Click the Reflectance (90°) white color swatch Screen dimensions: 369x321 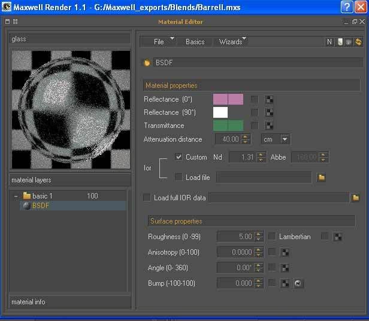[x=220, y=112]
